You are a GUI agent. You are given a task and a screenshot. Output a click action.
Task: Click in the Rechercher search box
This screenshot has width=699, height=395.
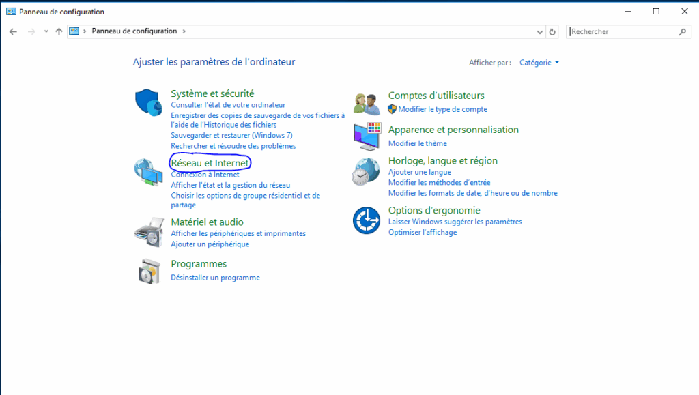[x=621, y=31]
